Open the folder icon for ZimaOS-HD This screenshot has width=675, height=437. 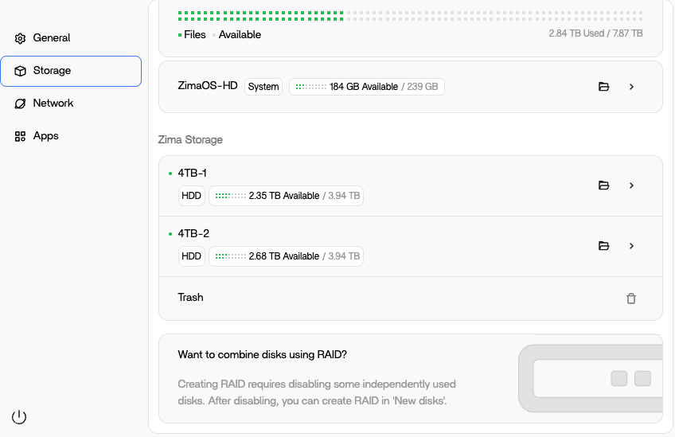pos(603,87)
